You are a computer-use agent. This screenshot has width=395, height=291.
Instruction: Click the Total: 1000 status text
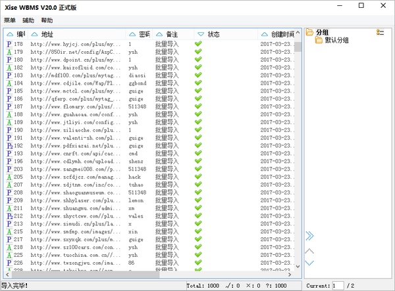203,286
